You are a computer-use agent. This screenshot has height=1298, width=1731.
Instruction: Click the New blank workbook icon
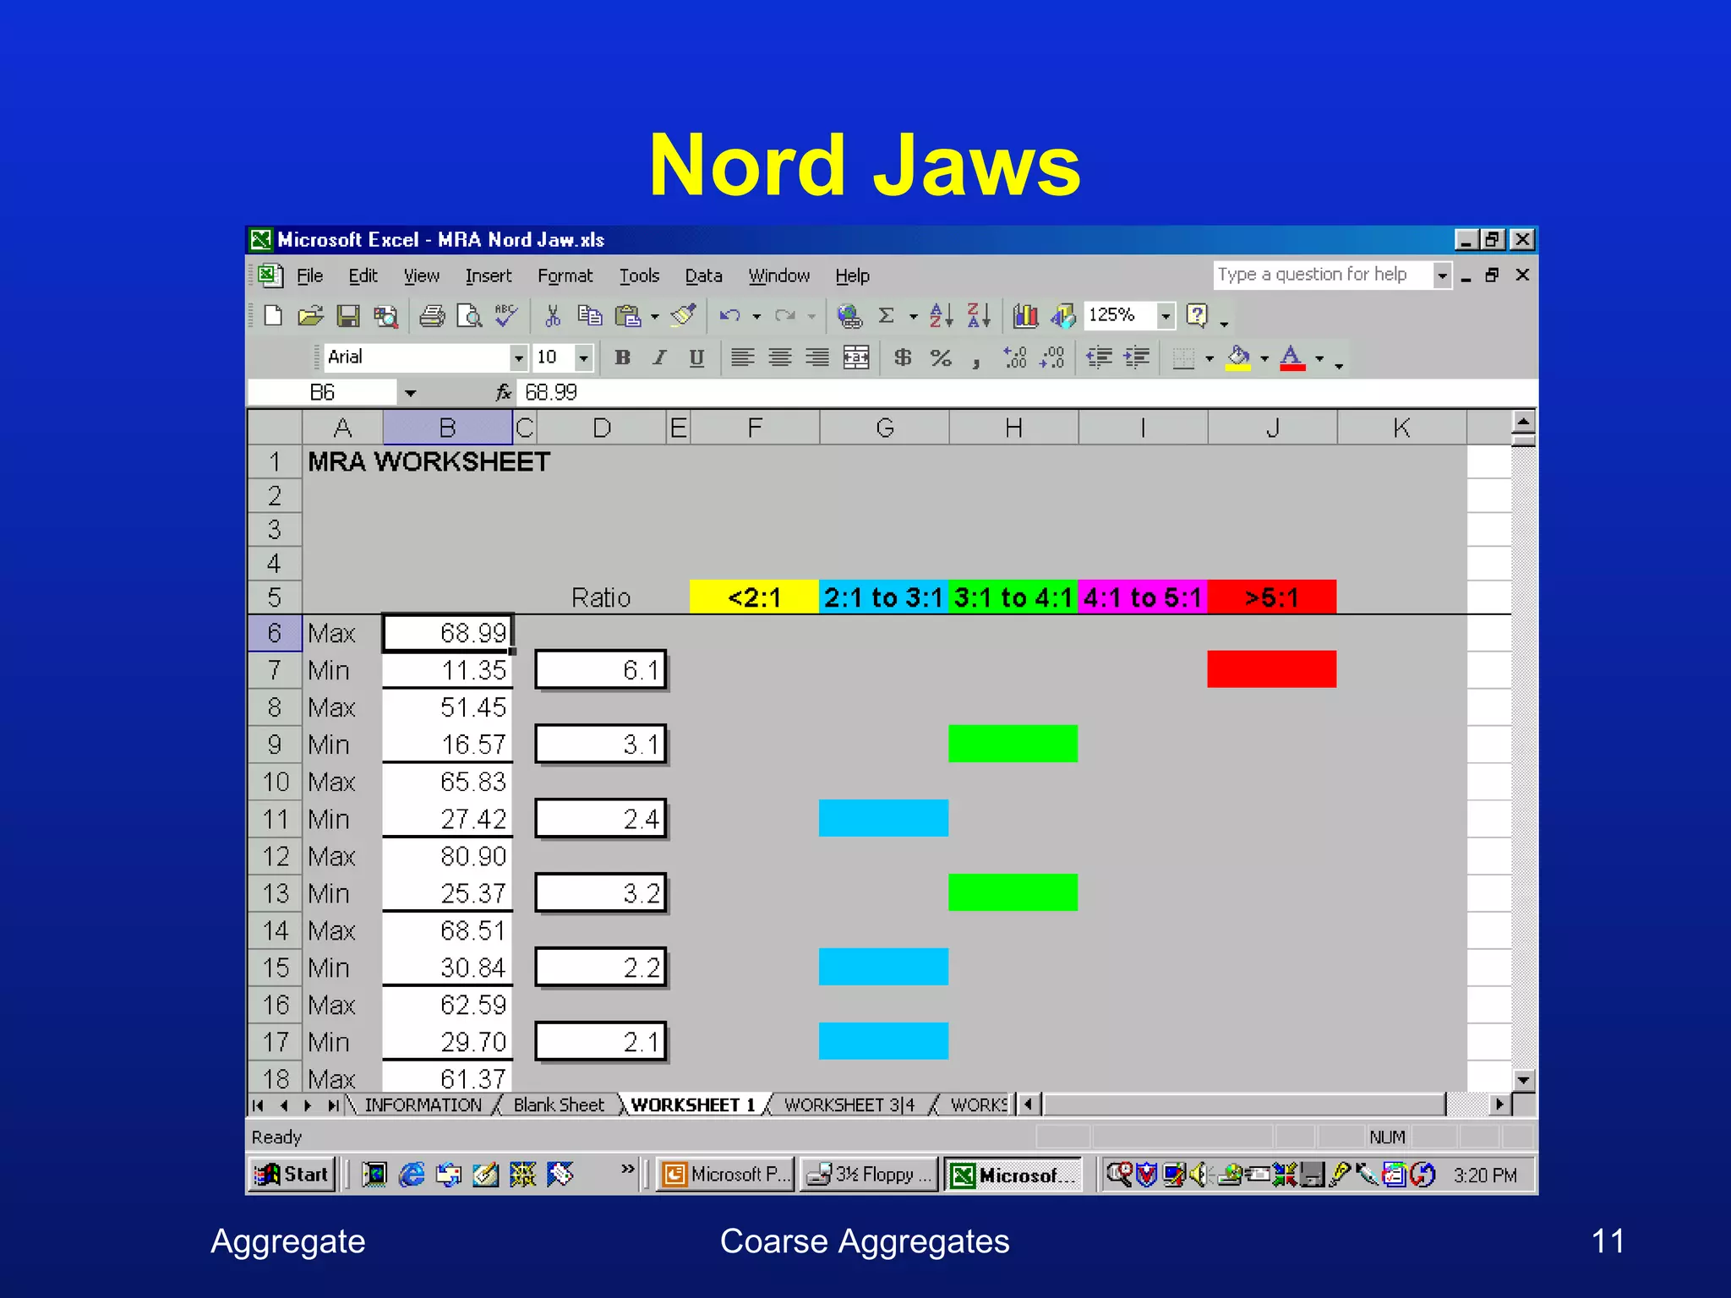coord(272,316)
